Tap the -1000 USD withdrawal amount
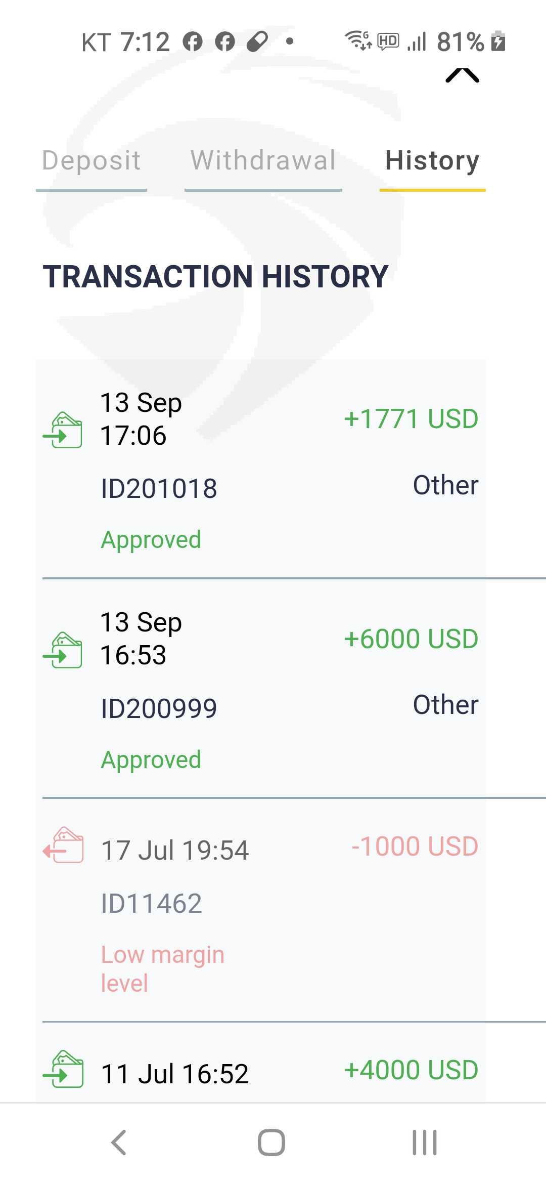546x1184 pixels. click(x=415, y=847)
